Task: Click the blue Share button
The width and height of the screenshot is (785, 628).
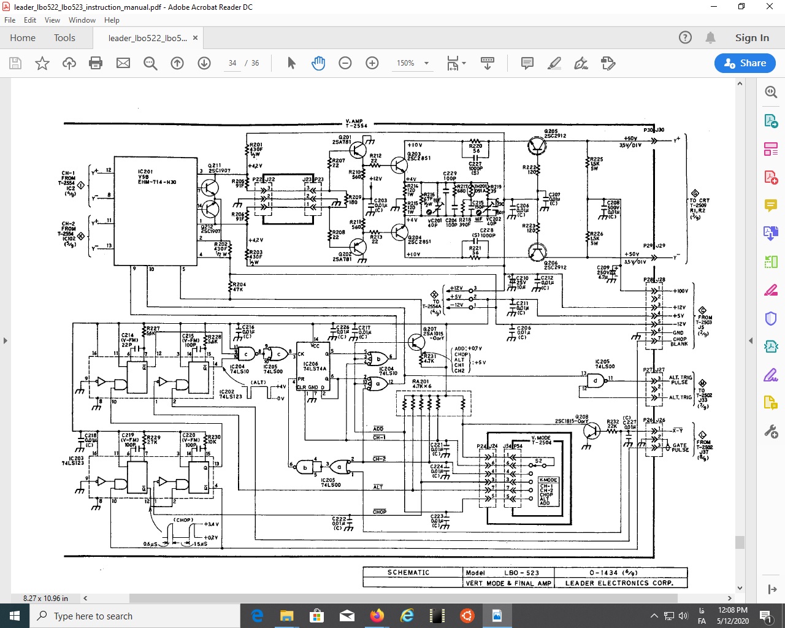Action: pyautogui.click(x=745, y=63)
